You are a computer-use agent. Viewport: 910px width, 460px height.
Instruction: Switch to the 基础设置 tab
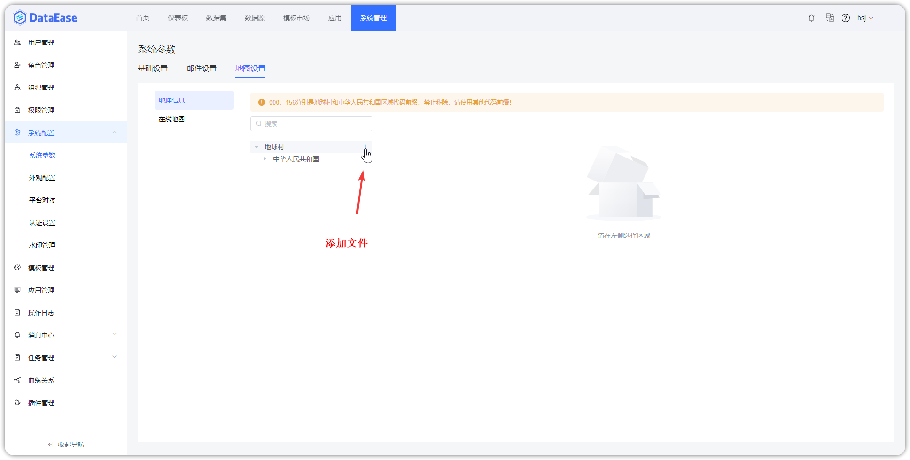click(153, 68)
